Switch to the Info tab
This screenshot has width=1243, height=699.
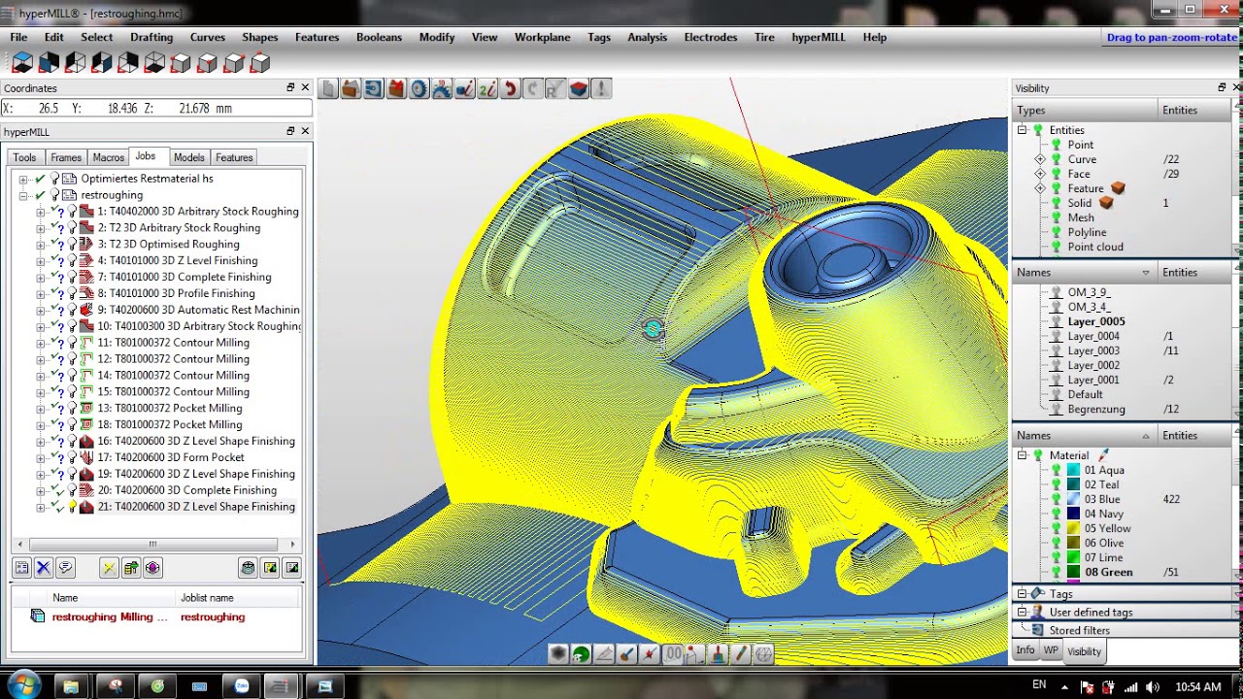click(x=1025, y=650)
